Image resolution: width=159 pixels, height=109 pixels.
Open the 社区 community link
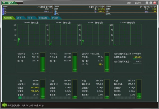[x=129, y=2]
